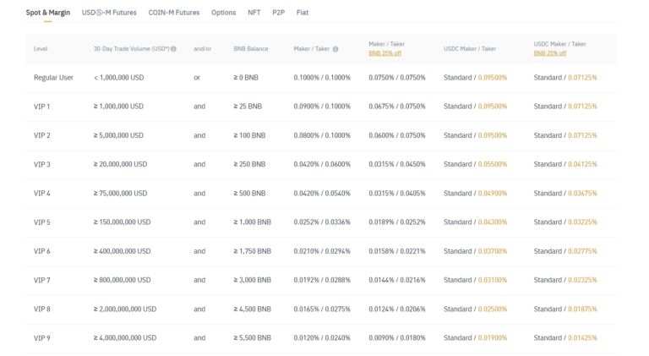Select the Options tab
Image resolution: width=649 pixels, height=356 pixels.
point(223,13)
